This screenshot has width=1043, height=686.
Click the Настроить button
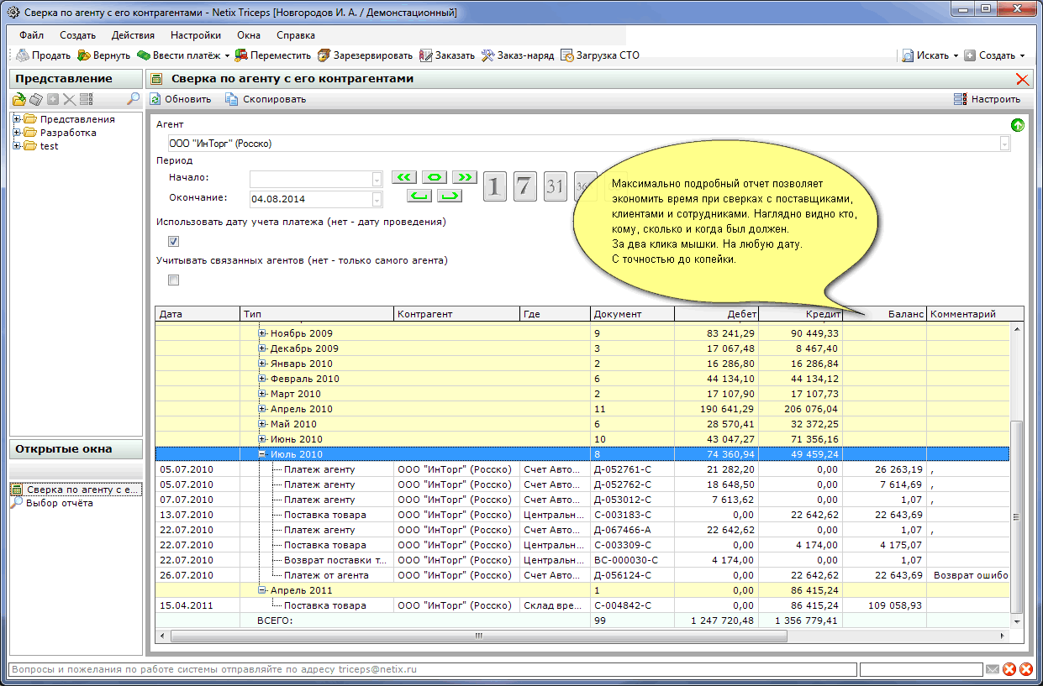(x=987, y=99)
